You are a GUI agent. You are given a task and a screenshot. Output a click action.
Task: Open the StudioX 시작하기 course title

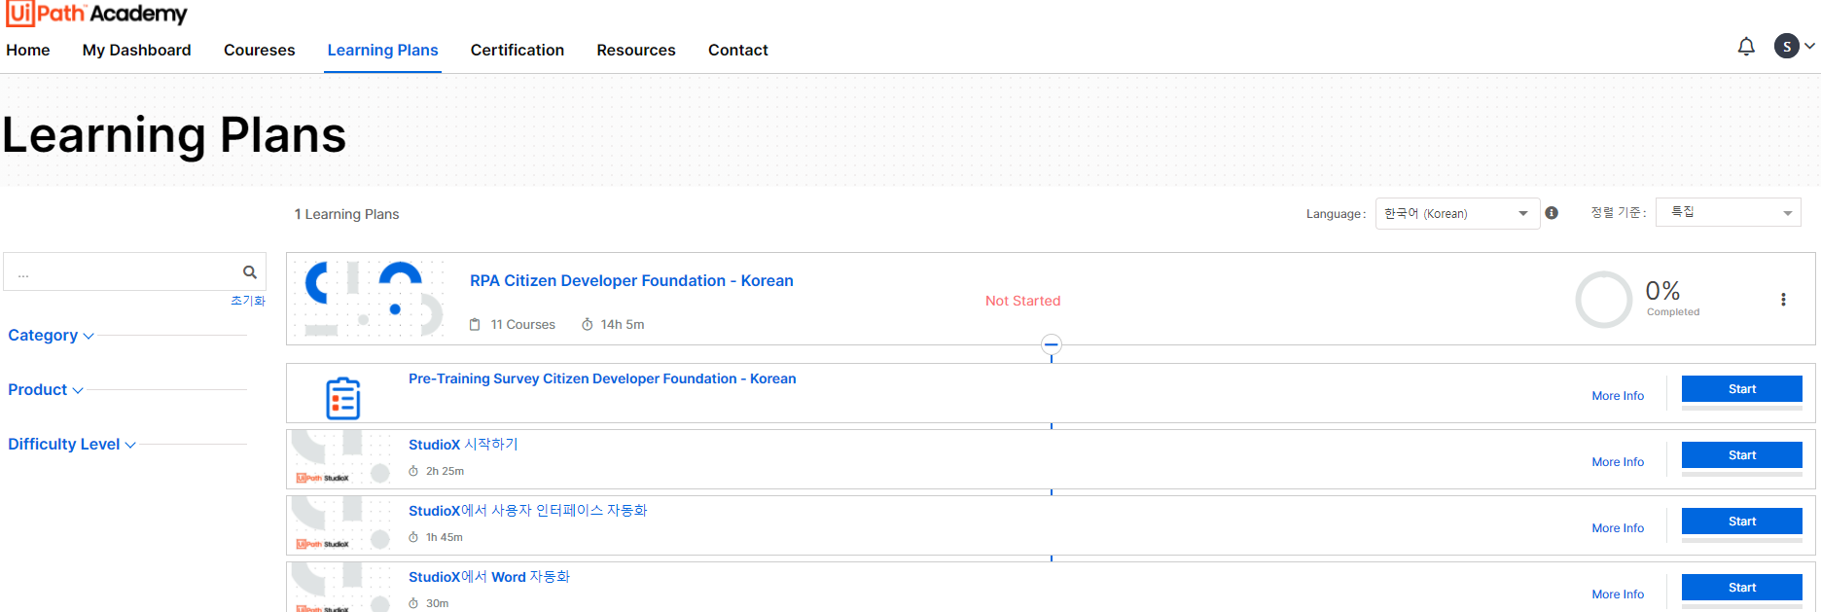click(x=463, y=445)
